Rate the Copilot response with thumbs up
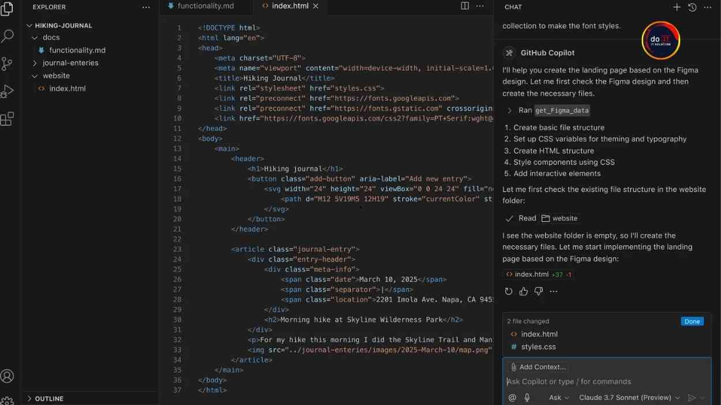Viewport: 721px width, 405px height. point(523,291)
